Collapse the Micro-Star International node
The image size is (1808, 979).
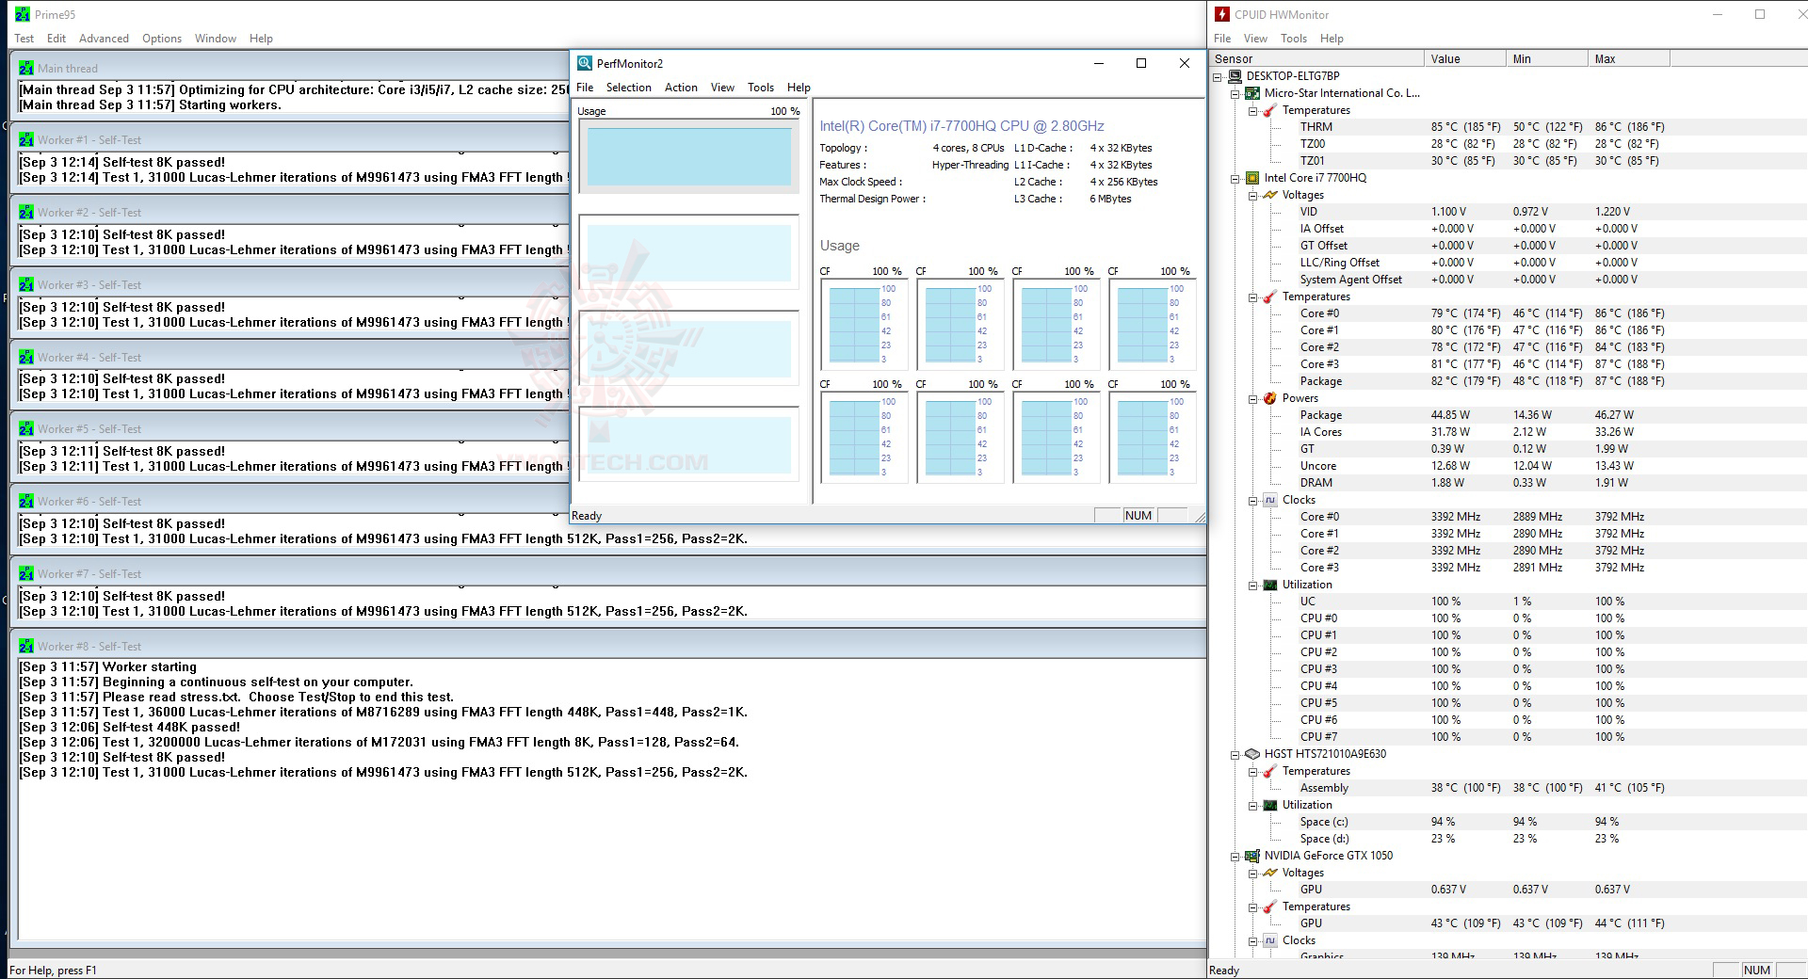click(x=1235, y=93)
